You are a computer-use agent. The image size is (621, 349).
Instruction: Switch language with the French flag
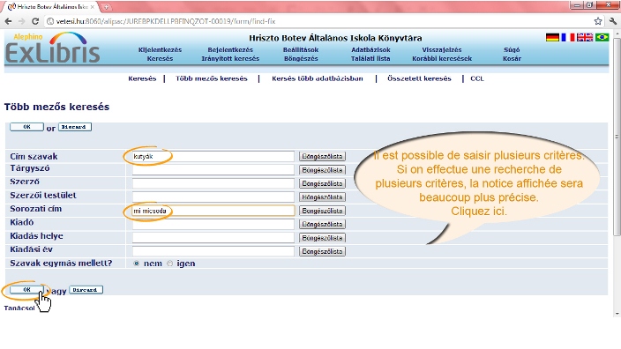[567, 37]
